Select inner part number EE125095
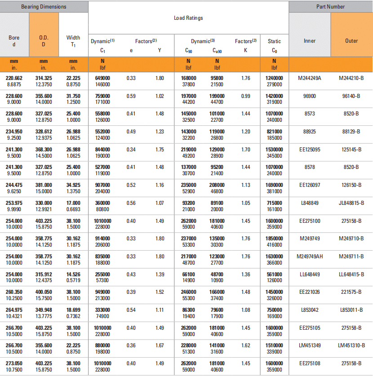 pos(310,150)
